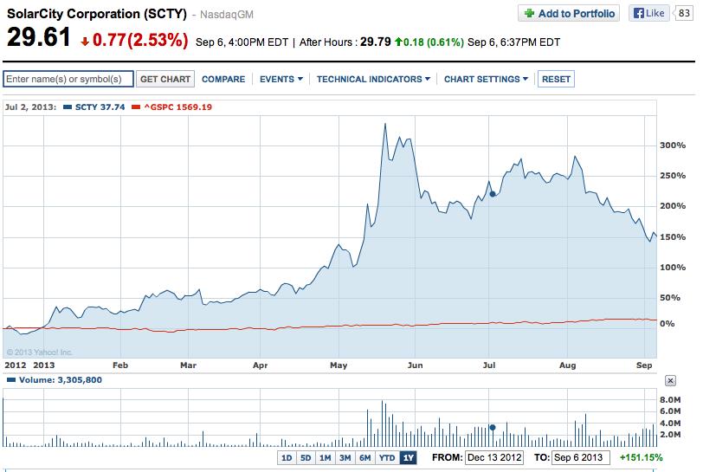Click the Add to Portfolio button
The image size is (703, 472).
coord(569,14)
